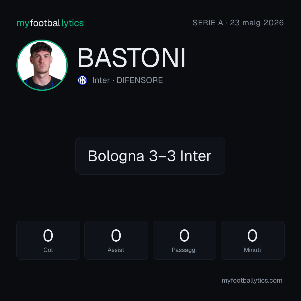Click the Inter club crest icon

(x=82, y=80)
